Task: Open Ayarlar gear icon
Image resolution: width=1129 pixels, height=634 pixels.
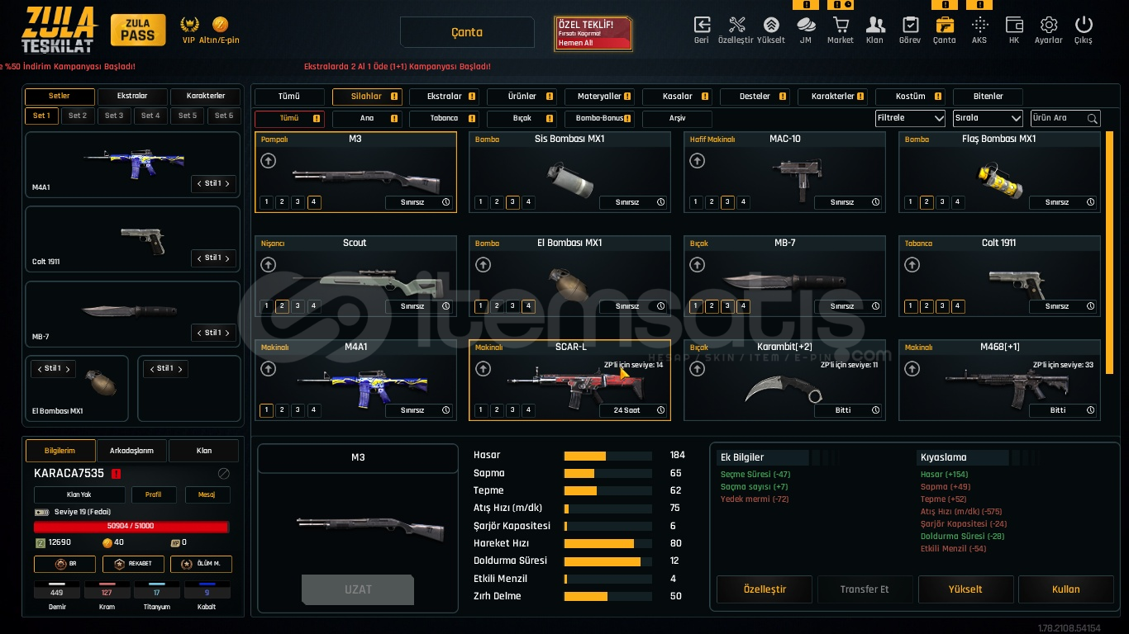Action: 1049,25
